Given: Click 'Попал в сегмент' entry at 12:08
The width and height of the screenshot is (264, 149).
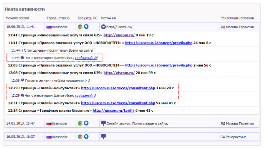Looking at the screenshot, I should pos(38,81).
